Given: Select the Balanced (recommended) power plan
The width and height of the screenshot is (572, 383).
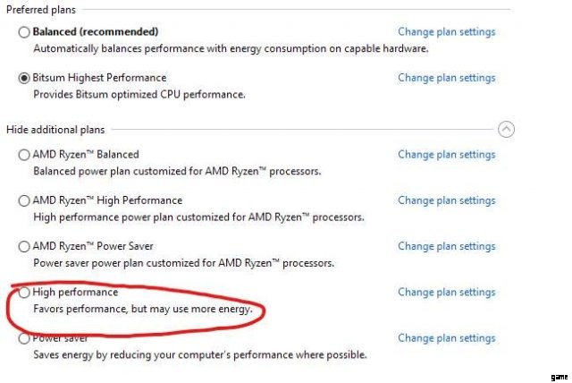Looking at the screenshot, I should click(24, 32).
